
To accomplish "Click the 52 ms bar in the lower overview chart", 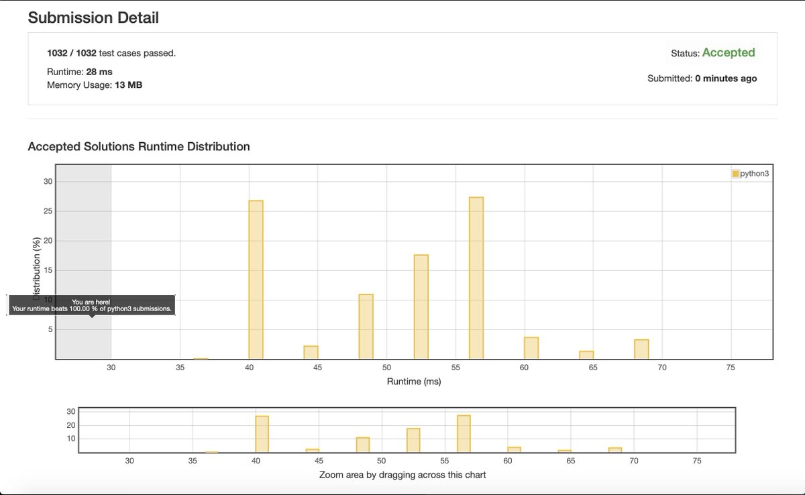I will pos(413,440).
